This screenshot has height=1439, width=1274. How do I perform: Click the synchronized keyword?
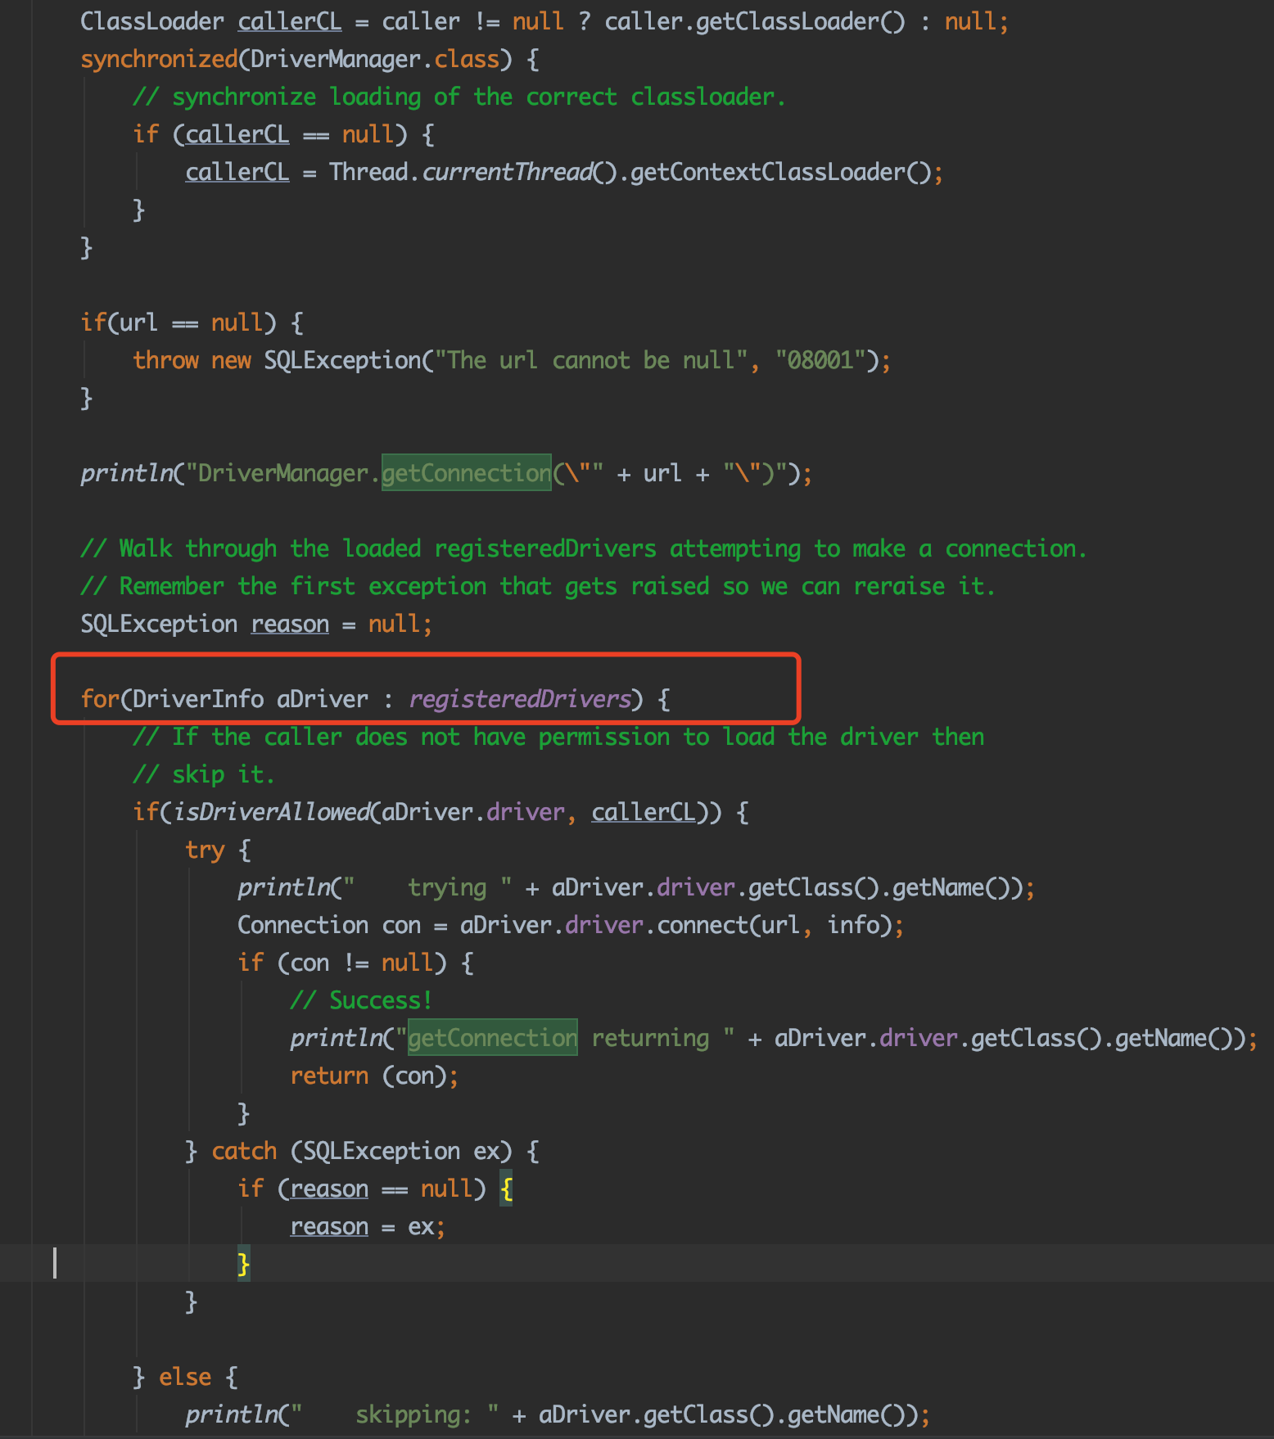coord(159,59)
